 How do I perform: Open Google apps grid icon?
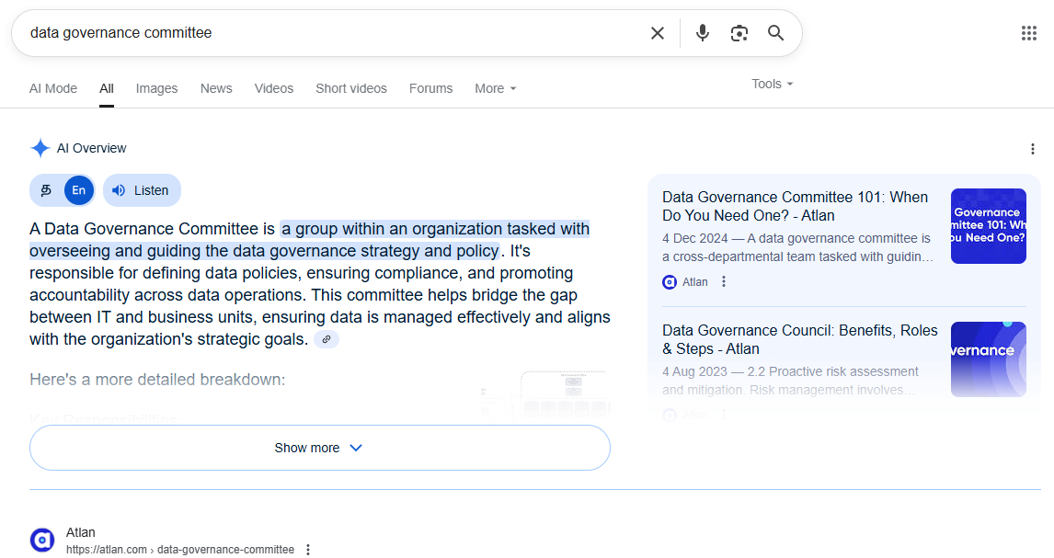[x=1029, y=33]
